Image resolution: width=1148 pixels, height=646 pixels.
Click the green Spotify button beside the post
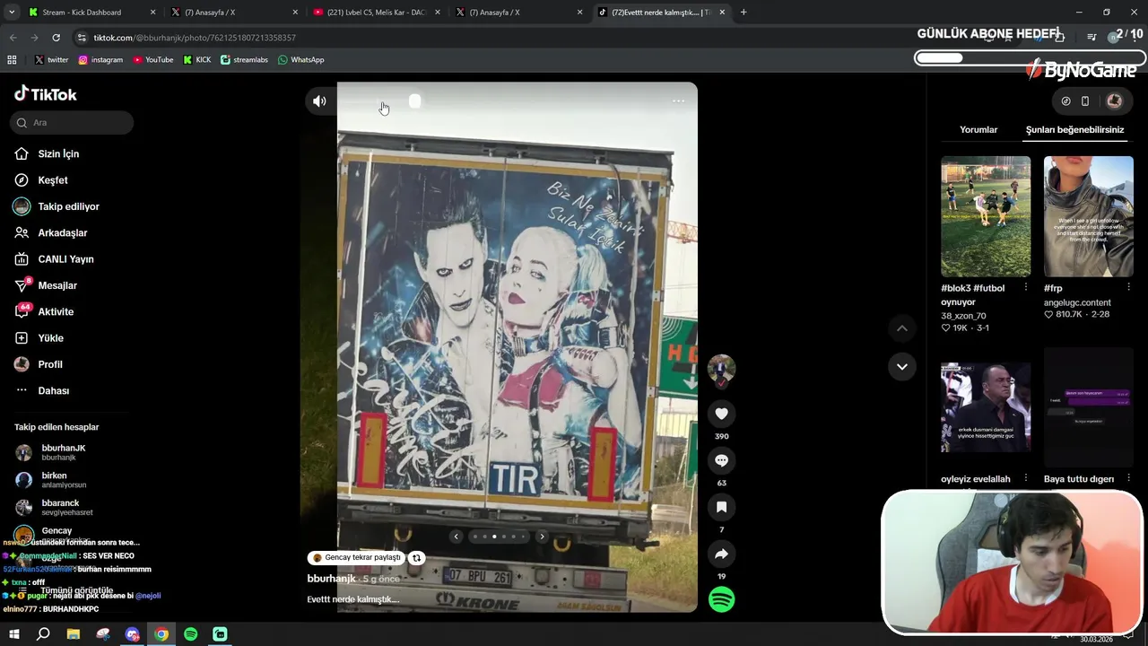click(x=721, y=599)
